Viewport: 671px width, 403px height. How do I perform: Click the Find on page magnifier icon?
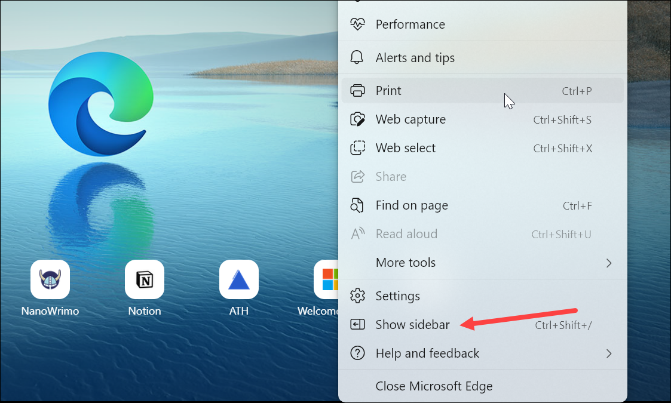pos(357,205)
